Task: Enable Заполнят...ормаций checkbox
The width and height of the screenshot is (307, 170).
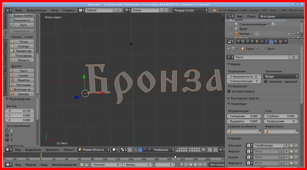Action: coord(266,81)
